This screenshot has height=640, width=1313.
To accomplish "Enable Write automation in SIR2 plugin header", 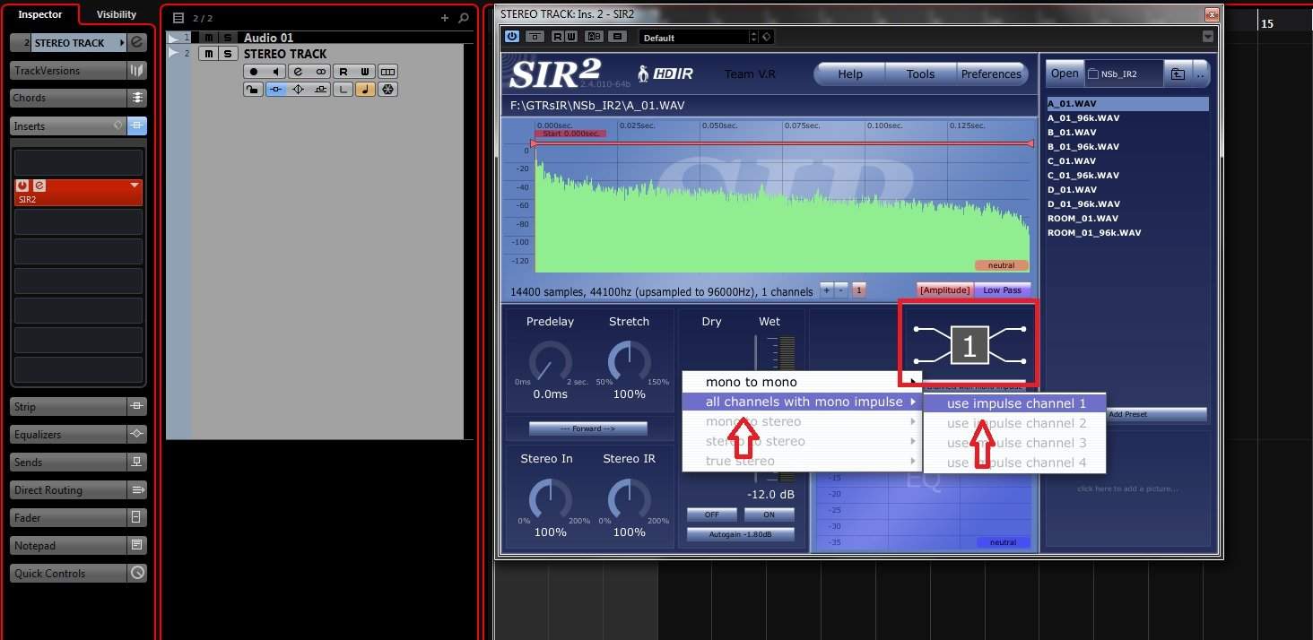I will 571,37.
